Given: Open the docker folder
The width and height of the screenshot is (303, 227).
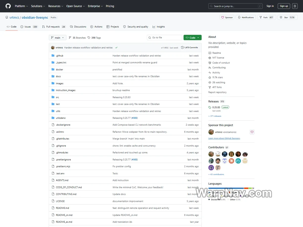Looking at the screenshot, I should pos(59,70).
